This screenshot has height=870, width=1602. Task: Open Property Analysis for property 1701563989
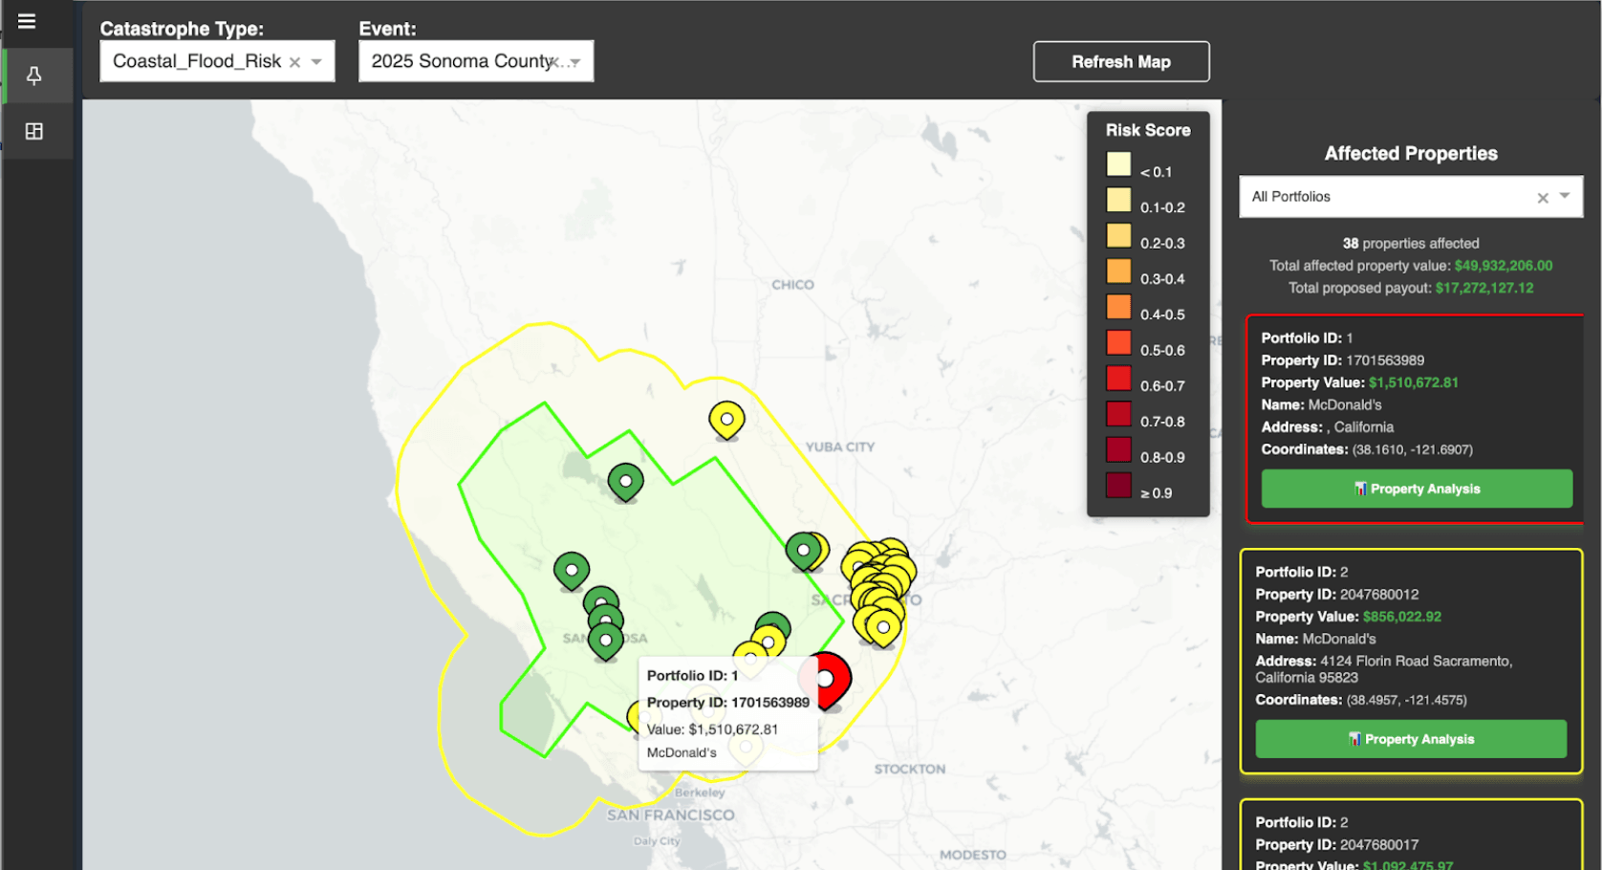point(1417,489)
